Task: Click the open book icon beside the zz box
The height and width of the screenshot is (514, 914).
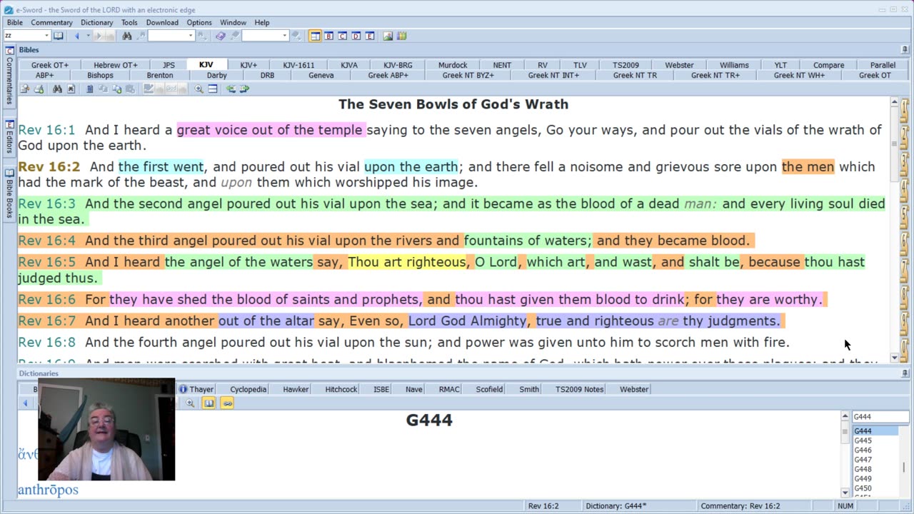Action: 59,36
